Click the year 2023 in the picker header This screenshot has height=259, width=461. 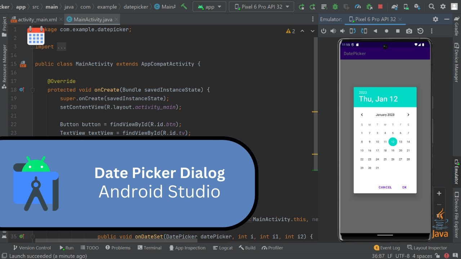363,92
